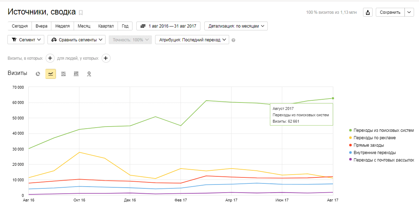Screen dimensions: 419x211
Task: Toggle the 'Переходы по рекламе' legend series
Action: tap(374, 138)
